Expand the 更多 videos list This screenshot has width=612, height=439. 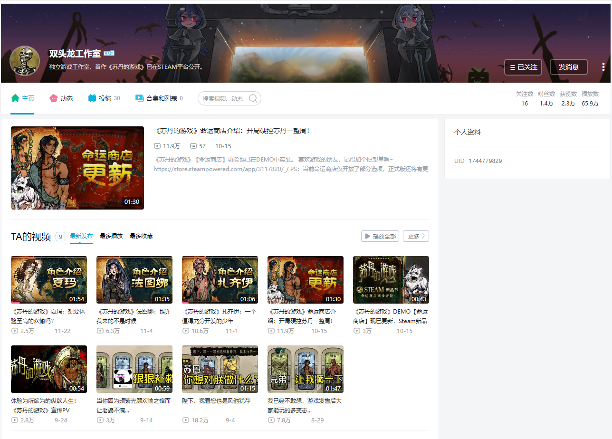416,236
